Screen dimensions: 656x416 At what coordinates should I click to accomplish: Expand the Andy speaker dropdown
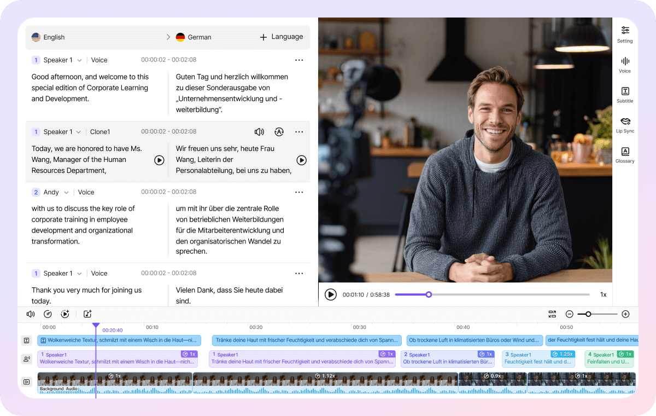point(66,193)
